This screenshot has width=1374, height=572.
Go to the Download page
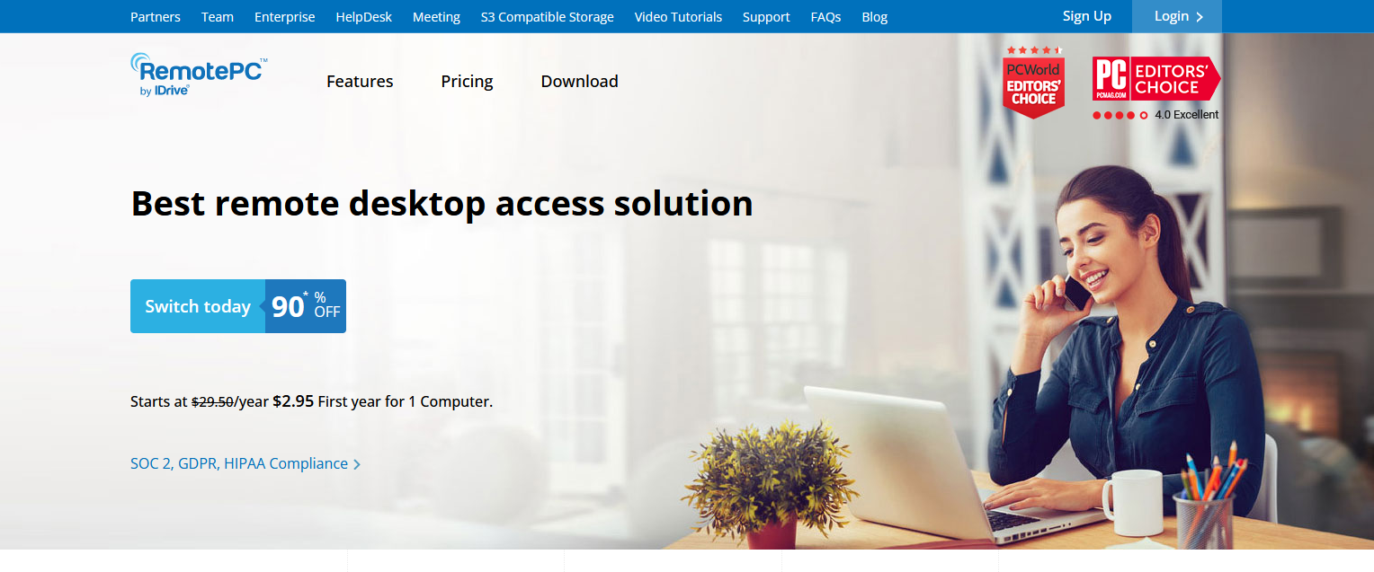[579, 81]
